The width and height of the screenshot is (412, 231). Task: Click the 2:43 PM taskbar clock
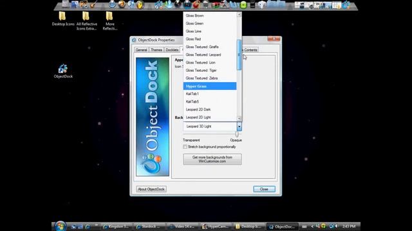[x=349, y=227]
